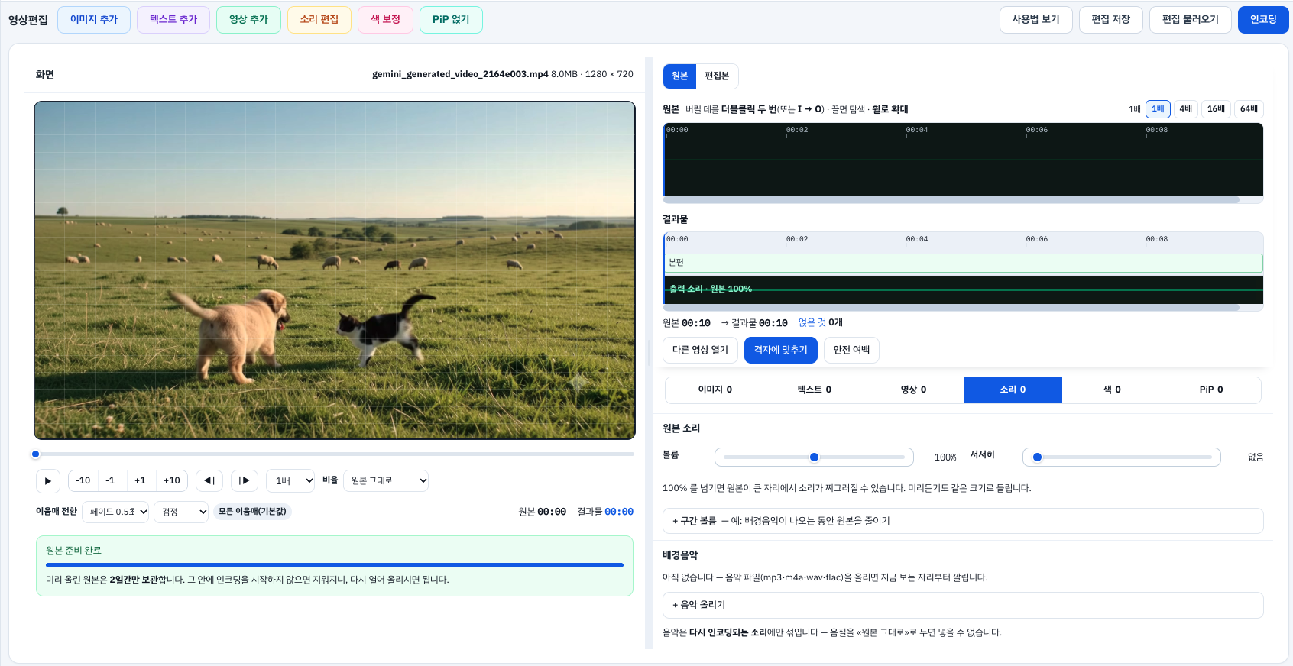
Task: Open 색 보정 from the top toolbar
Action: pyautogui.click(x=386, y=20)
